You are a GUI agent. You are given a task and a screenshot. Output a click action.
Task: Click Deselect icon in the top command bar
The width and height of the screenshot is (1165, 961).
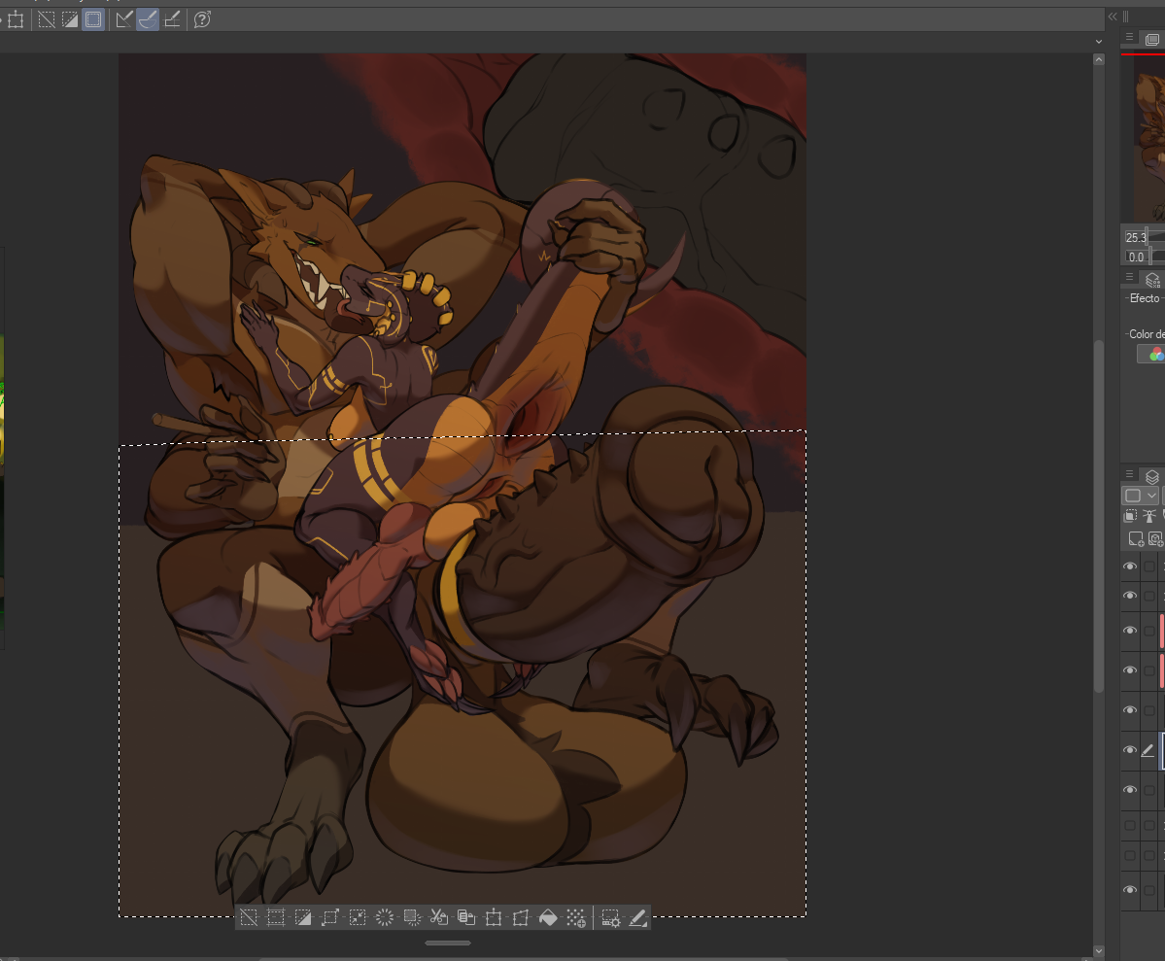(x=46, y=20)
